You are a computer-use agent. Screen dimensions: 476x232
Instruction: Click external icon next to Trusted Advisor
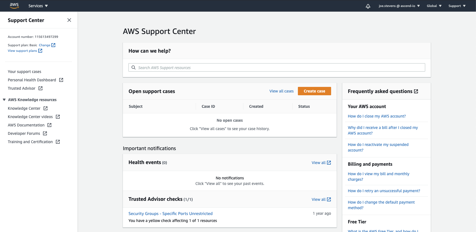click(x=40, y=88)
